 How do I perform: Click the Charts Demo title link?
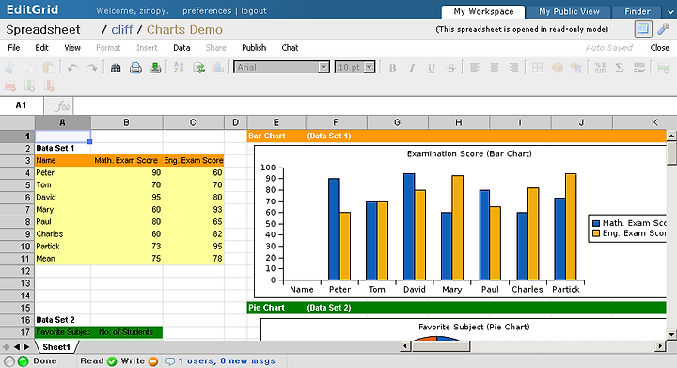coord(184,30)
